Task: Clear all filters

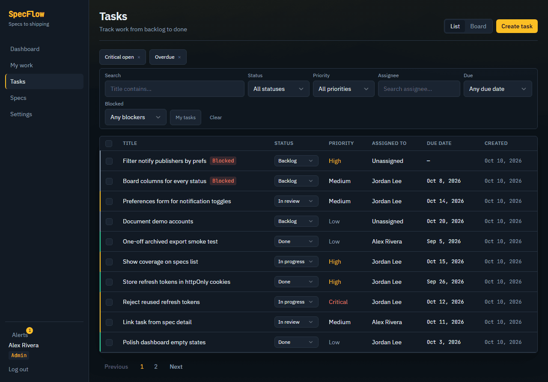Action: click(216, 117)
